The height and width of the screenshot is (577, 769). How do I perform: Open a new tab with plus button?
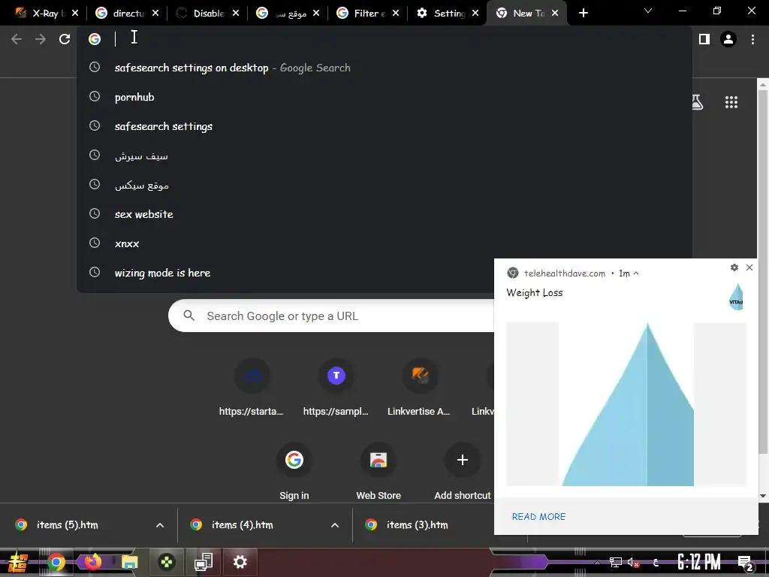(x=583, y=13)
